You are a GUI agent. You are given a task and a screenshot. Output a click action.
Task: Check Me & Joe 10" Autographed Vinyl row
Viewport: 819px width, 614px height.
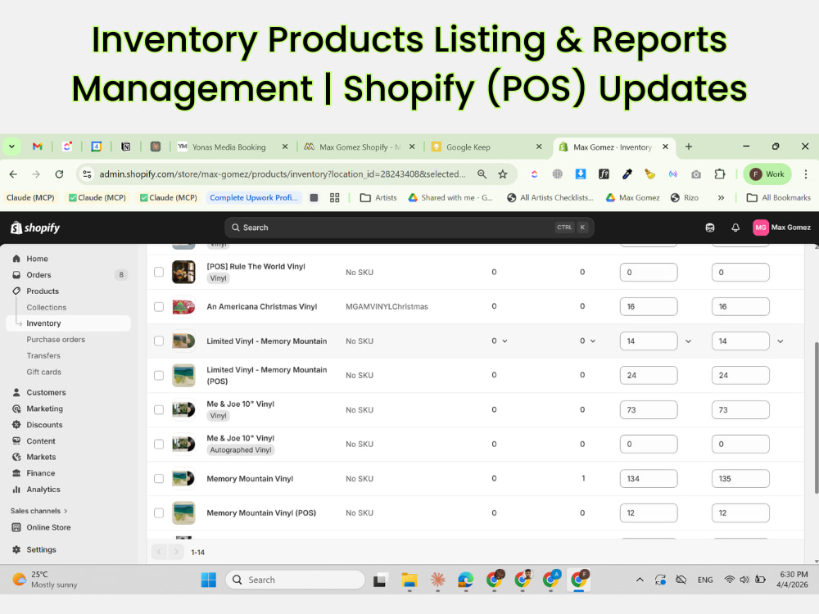159,445
